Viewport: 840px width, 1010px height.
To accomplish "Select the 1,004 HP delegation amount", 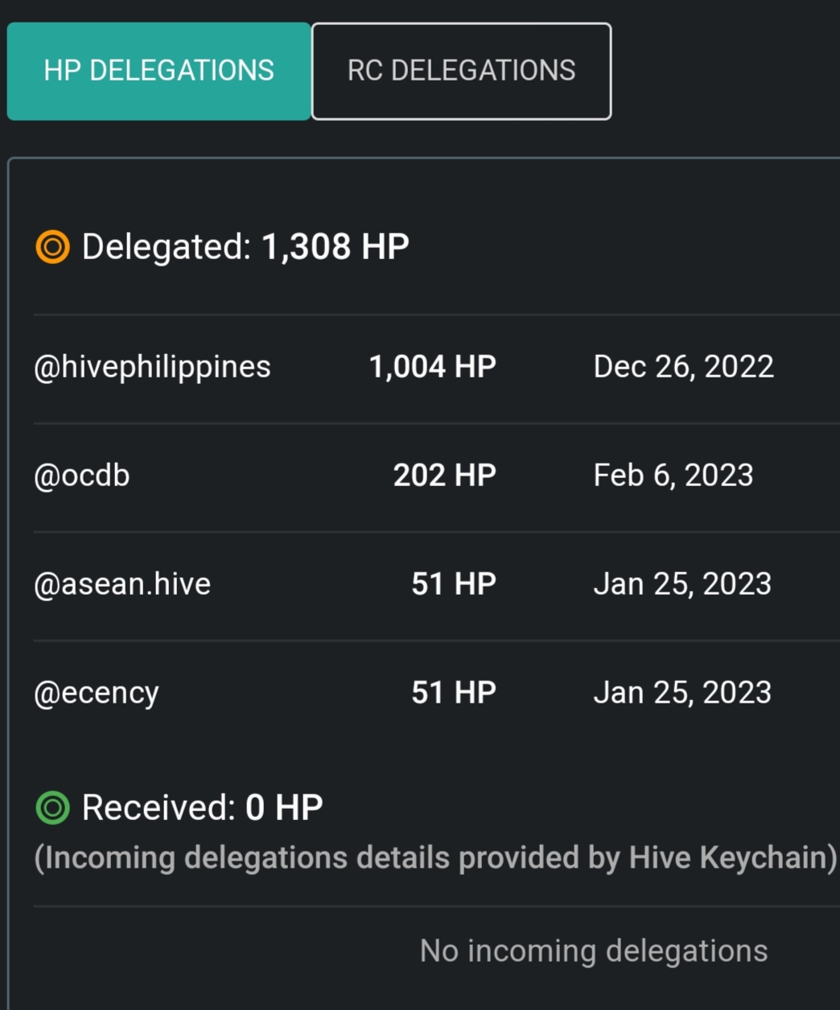I will tap(433, 367).
